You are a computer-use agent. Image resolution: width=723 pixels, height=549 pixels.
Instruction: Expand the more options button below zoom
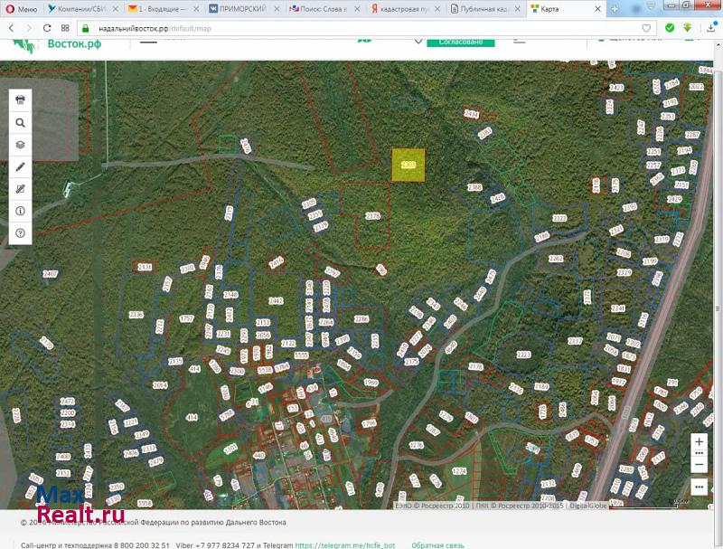pyautogui.click(x=699, y=487)
